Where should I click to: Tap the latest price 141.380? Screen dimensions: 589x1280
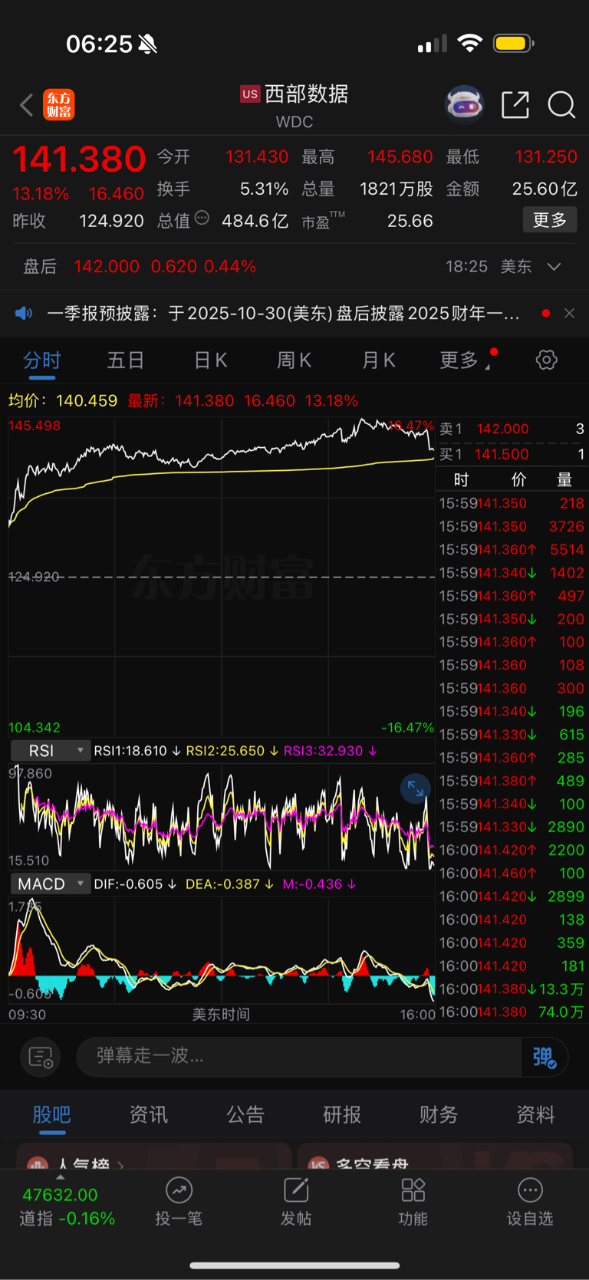79,160
